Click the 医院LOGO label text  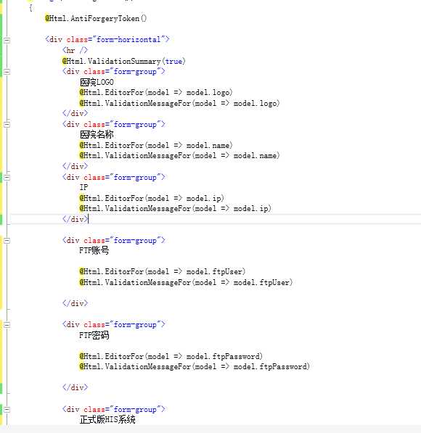pos(97,82)
